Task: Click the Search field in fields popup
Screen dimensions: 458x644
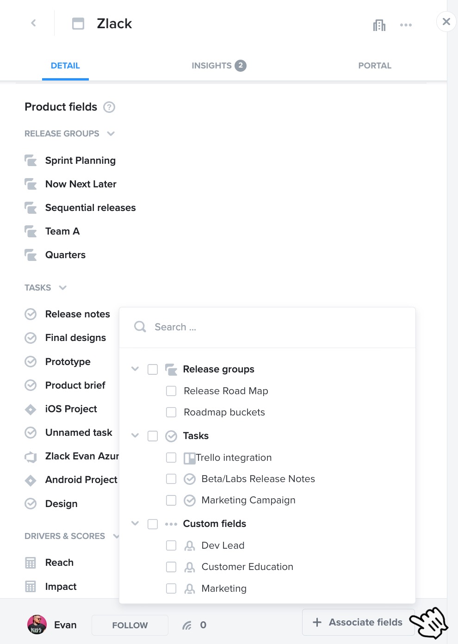Action: 267,327
